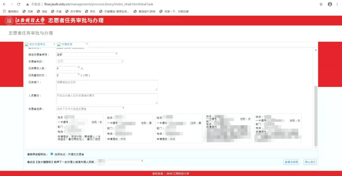
Task: Click the 任务简介 text area
Action: 107,85
